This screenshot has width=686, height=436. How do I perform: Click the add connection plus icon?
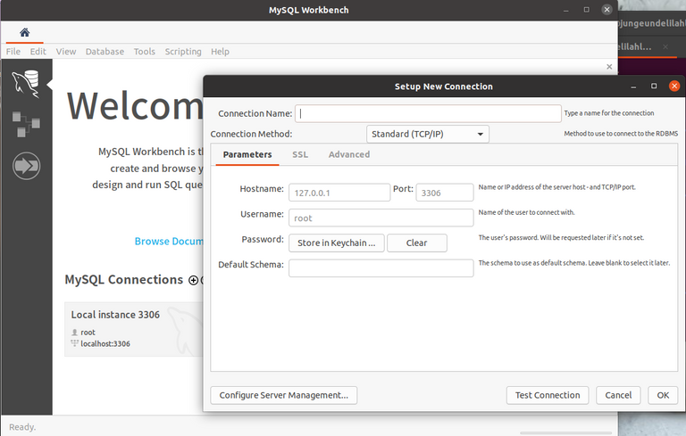pyautogui.click(x=193, y=280)
